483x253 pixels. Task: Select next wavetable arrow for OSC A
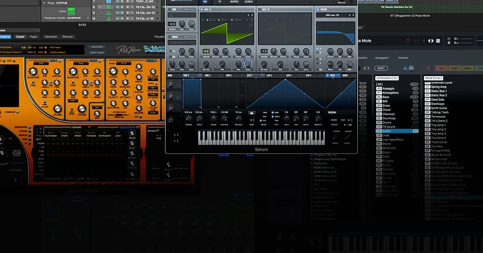[252, 15]
